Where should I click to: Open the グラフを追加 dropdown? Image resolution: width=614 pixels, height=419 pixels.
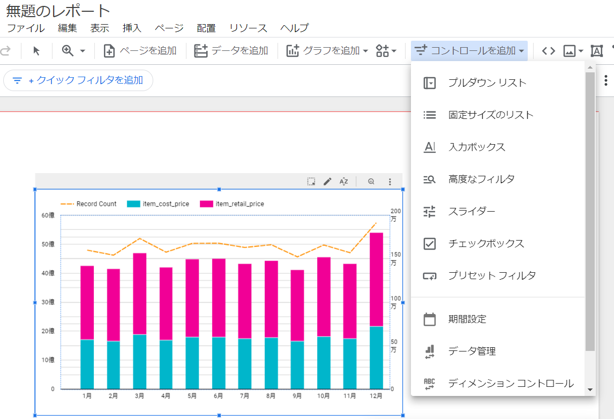point(327,51)
